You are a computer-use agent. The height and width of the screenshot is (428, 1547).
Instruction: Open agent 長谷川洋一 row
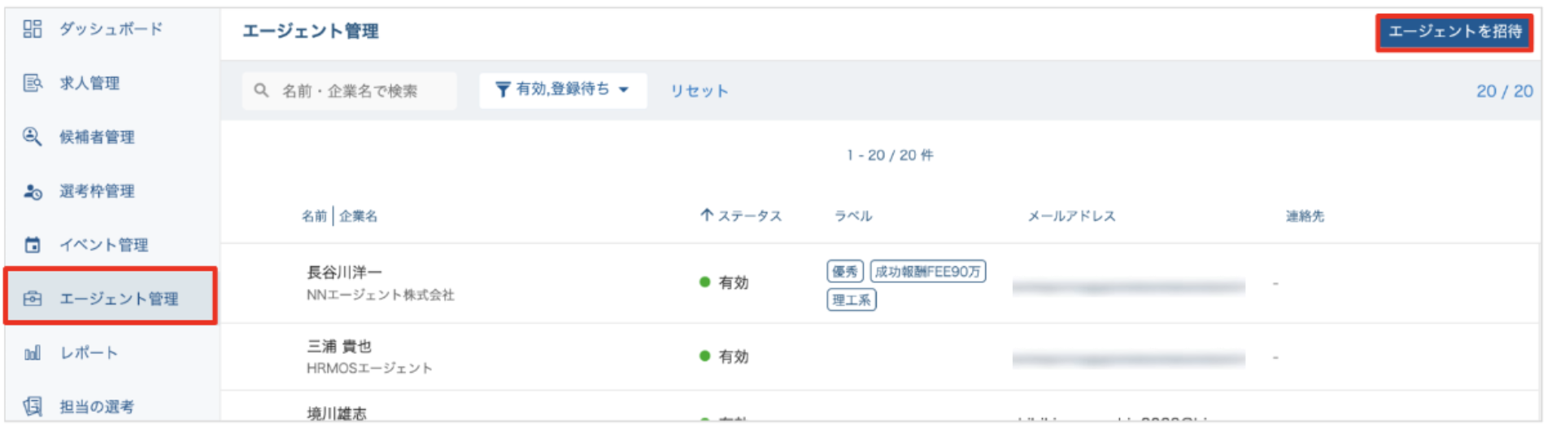pyautogui.click(x=344, y=273)
